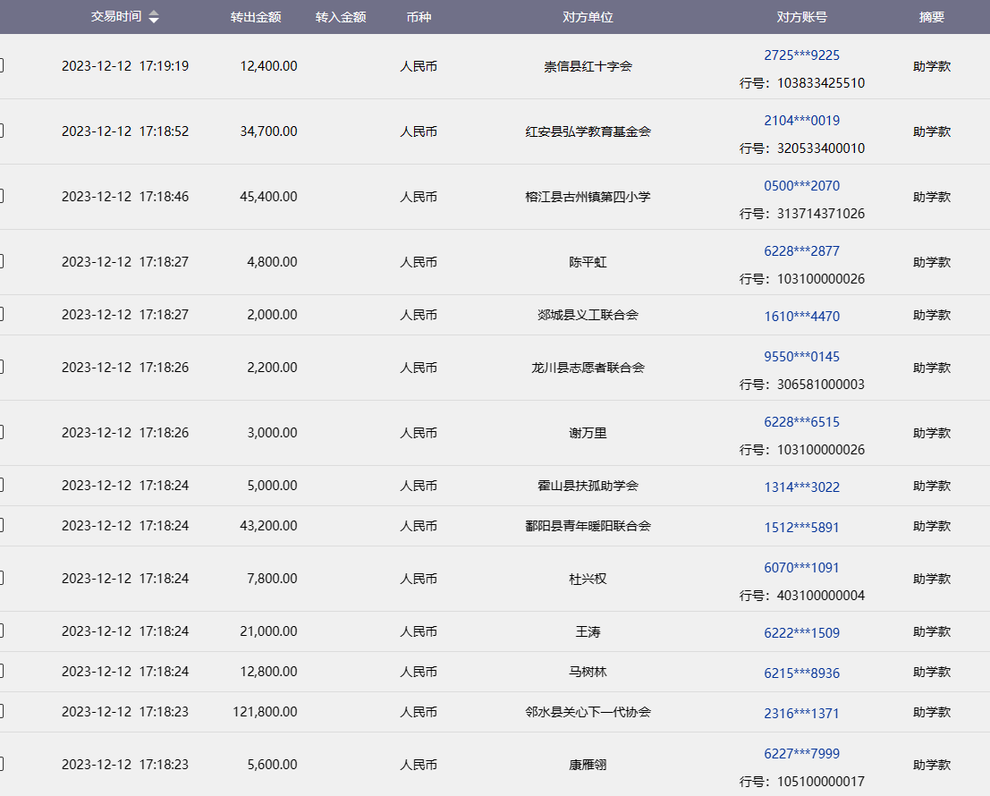990x796 pixels.
Task: Click 谢万里's account 6228***6515
Action: [801, 422]
